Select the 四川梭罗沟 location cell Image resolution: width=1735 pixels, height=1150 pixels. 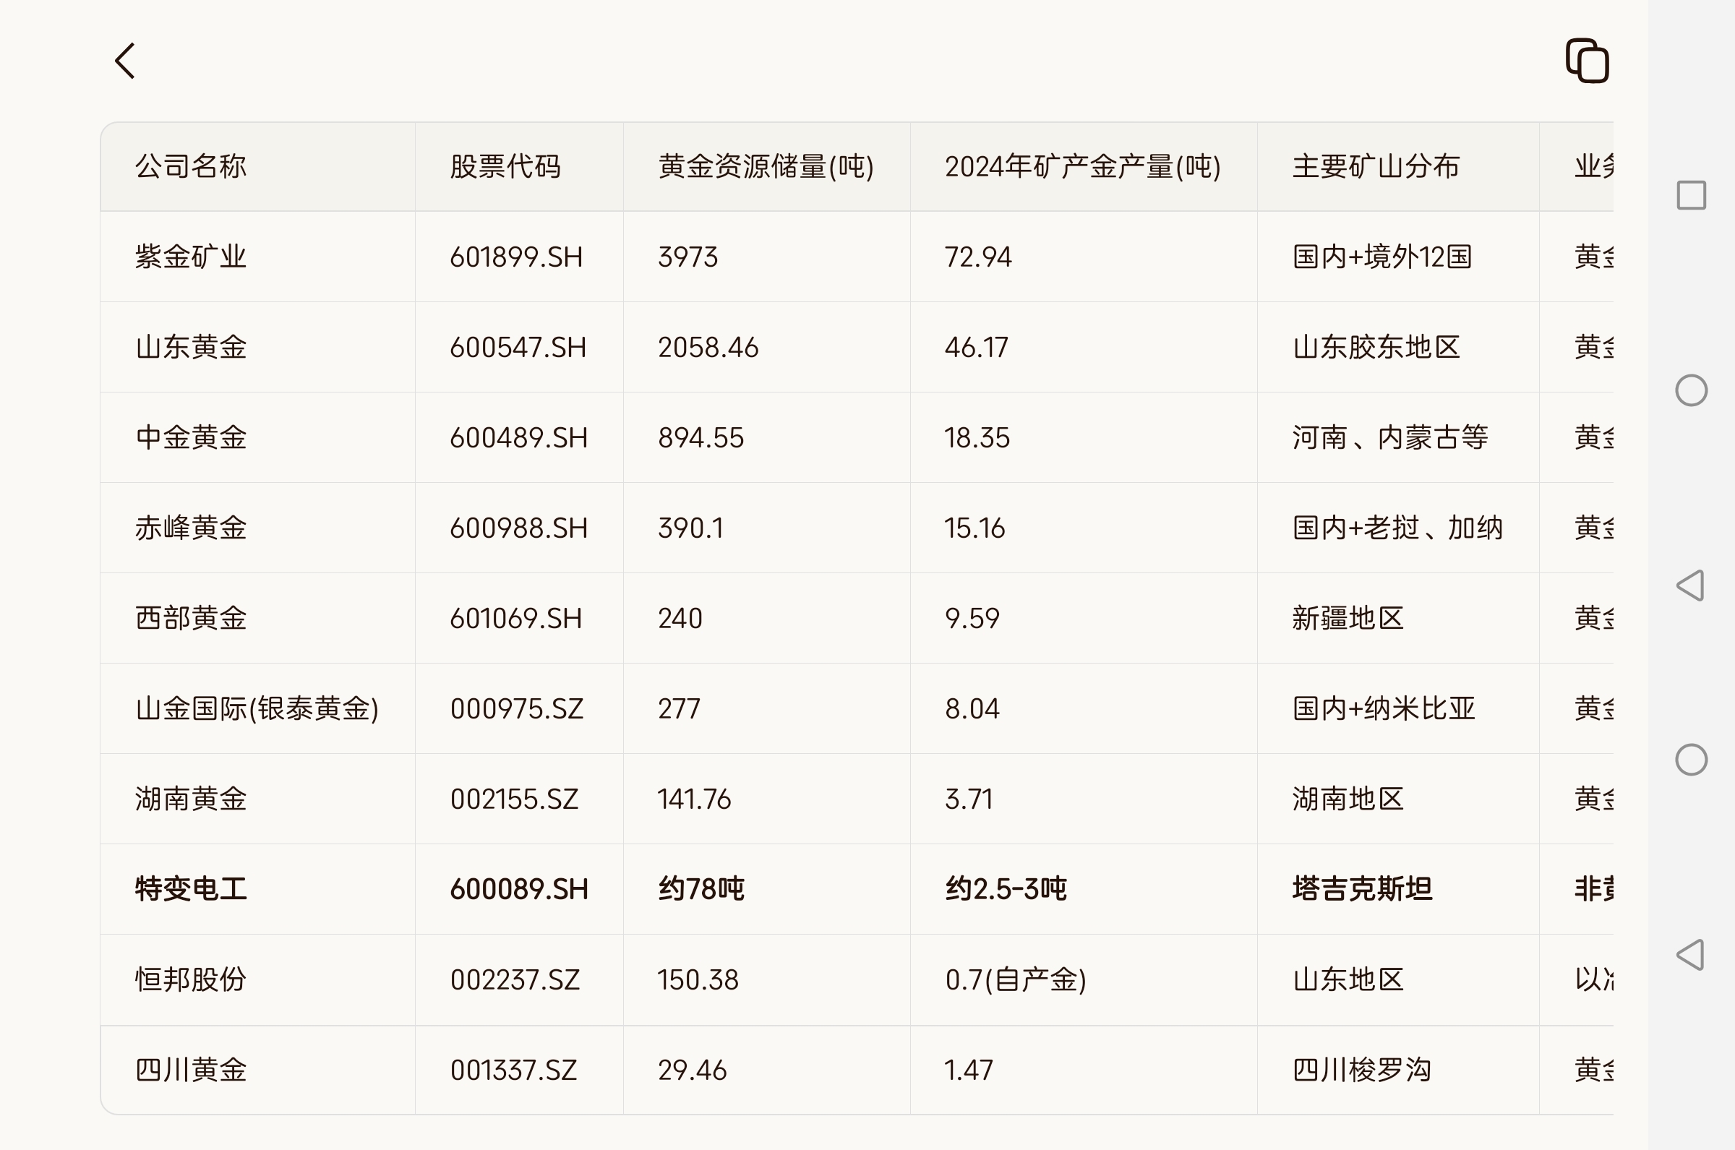click(x=1362, y=1070)
